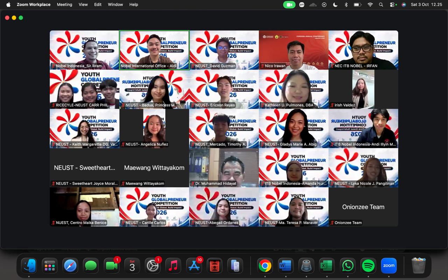Select Nobel International Office - Aldi video tile

pos(154,50)
